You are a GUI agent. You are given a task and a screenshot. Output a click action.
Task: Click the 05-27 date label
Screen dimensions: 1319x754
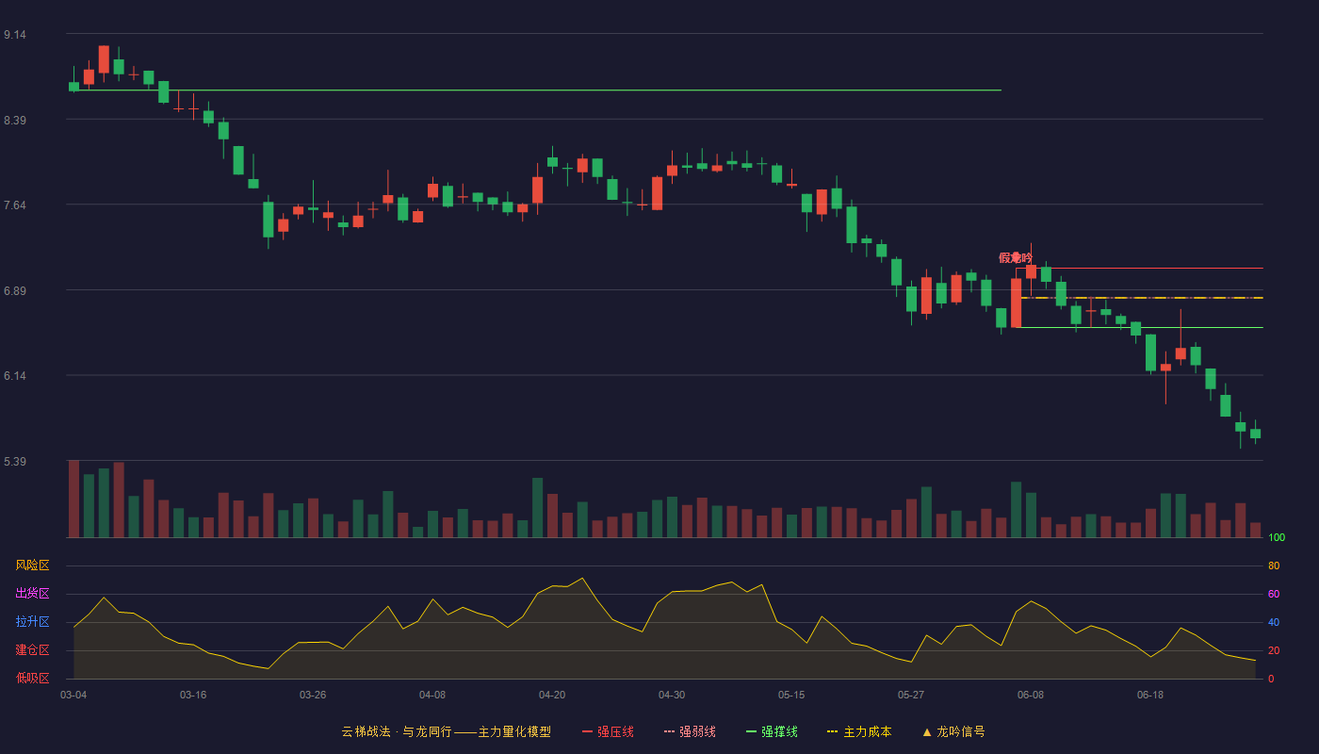[x=911, y=695]
